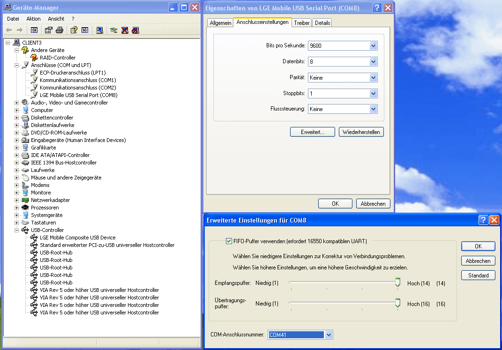Select the Standard erweiterter PCI-zu-USB controller icon
The width and height of the screenshot is (502, 350).
34,245
